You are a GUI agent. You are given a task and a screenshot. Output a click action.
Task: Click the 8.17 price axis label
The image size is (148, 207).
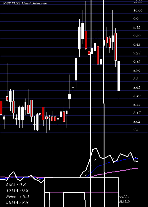click(137, 113)
